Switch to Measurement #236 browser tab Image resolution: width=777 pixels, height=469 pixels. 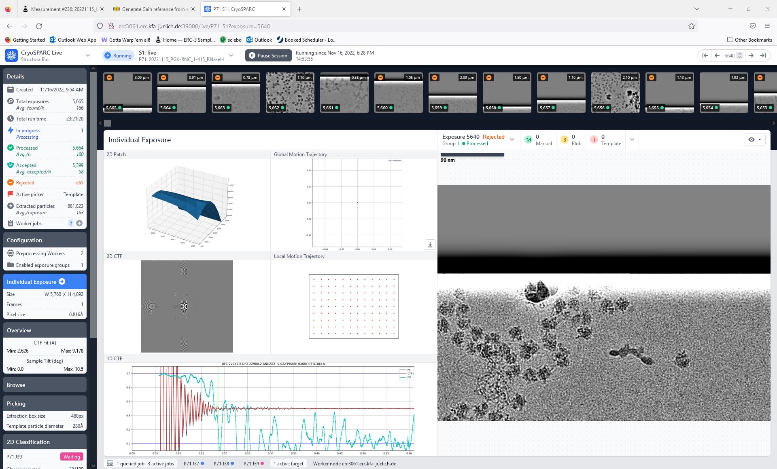[63, 9]
